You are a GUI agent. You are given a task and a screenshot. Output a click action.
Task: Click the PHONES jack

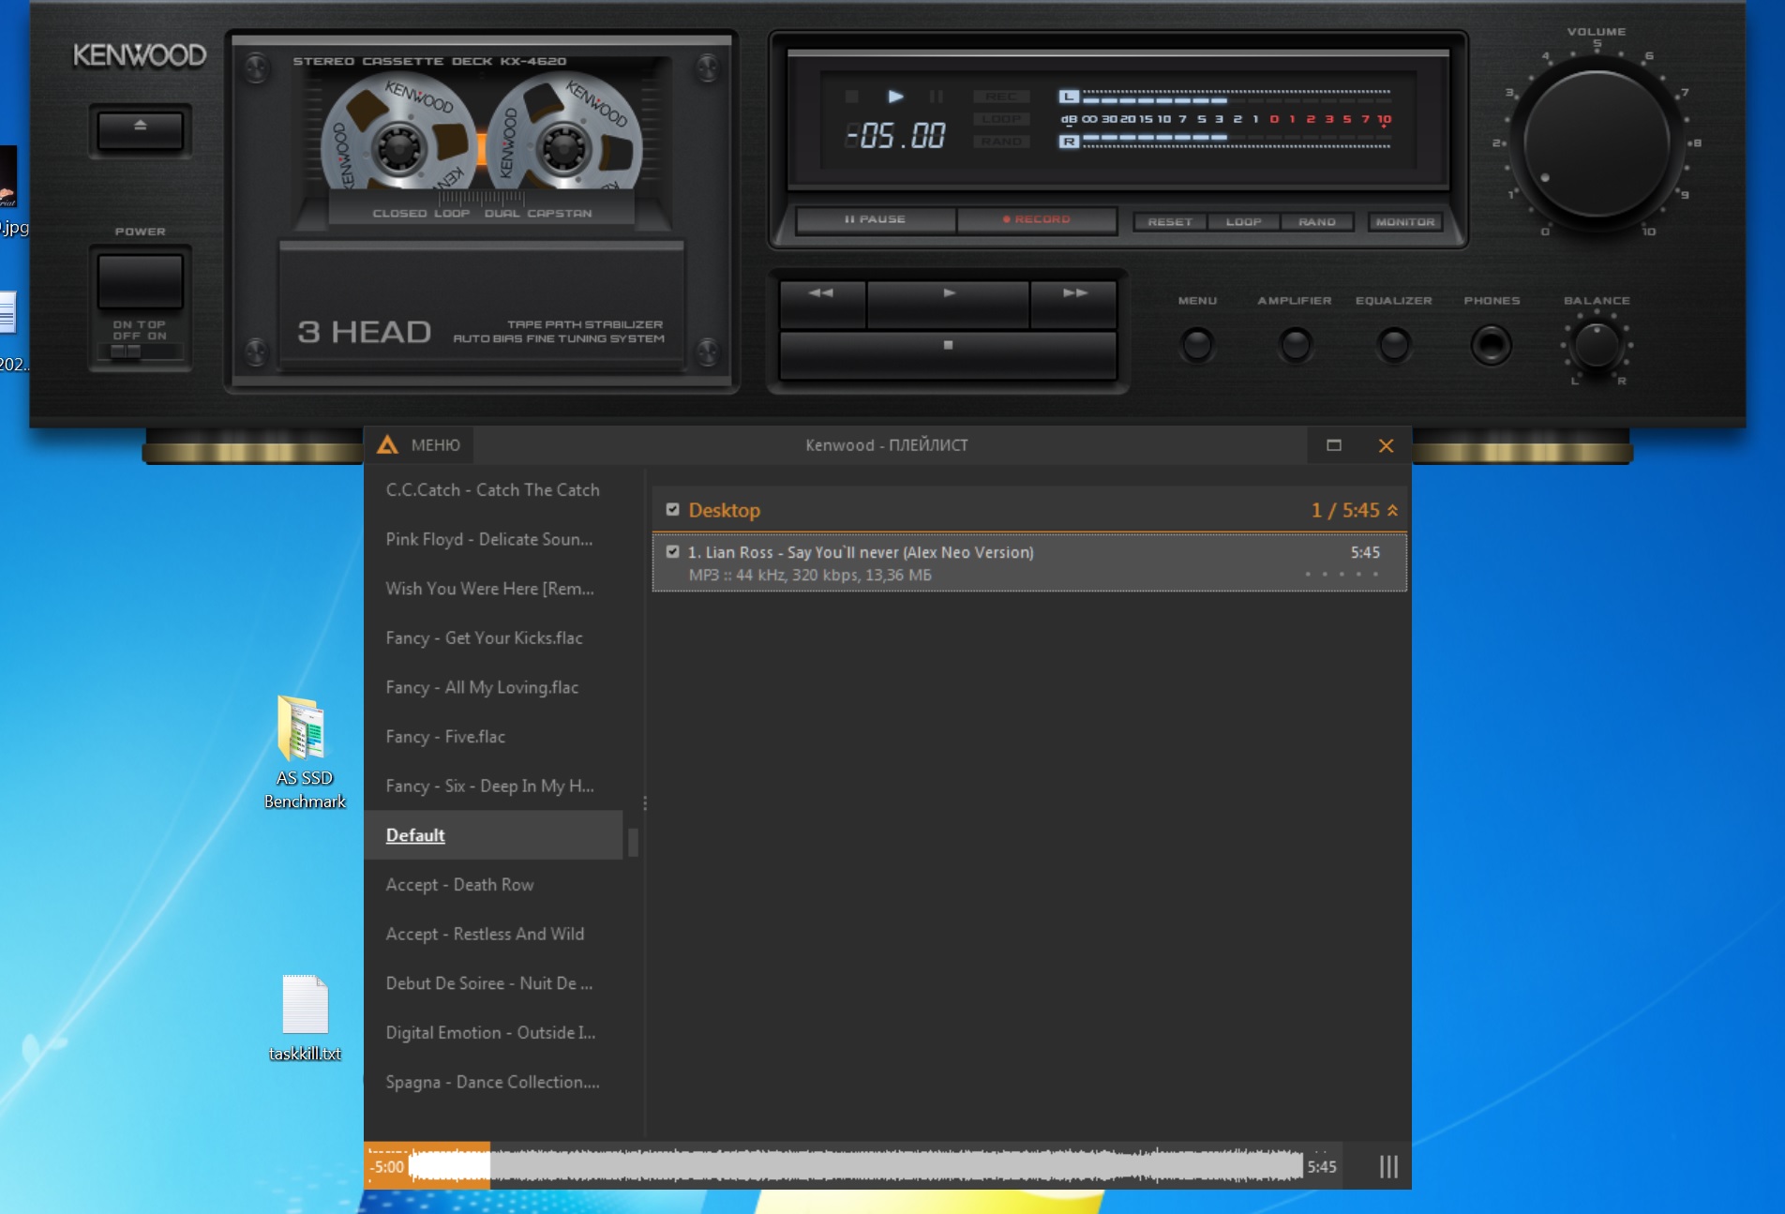(x=1491, y=345)
